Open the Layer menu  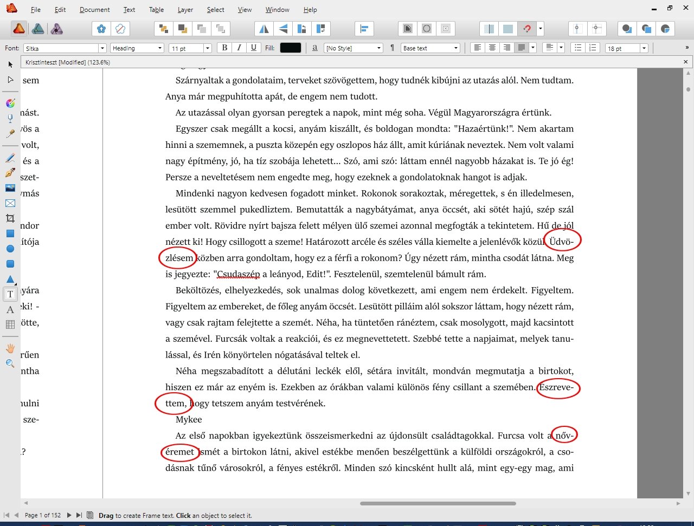click(x=185, y=10)
